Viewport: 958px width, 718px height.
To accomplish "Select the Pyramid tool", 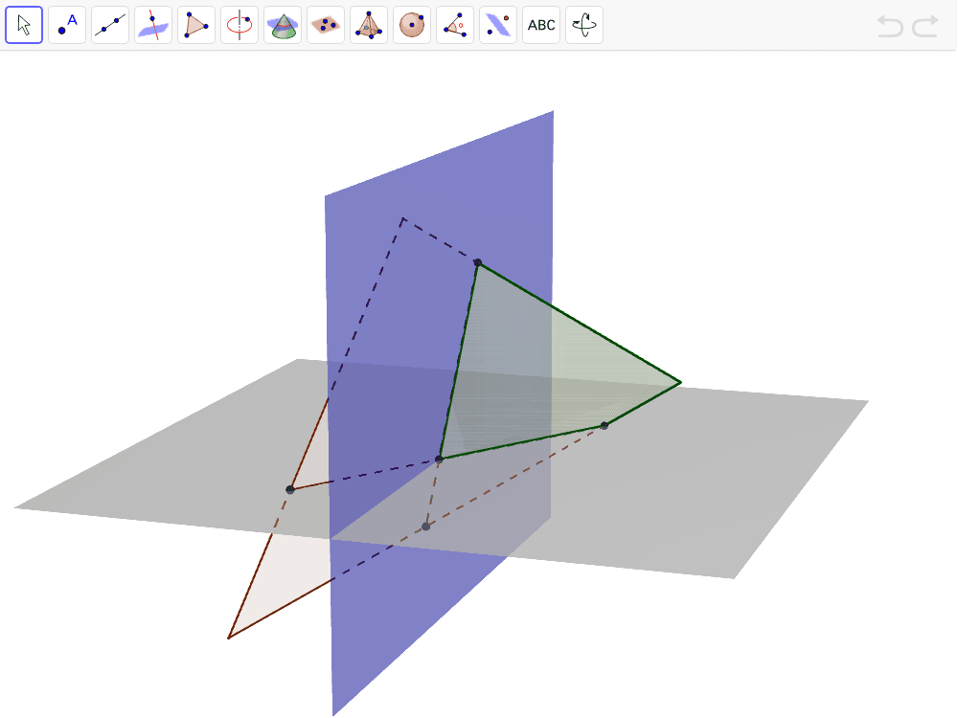I will tap(369, 25).
